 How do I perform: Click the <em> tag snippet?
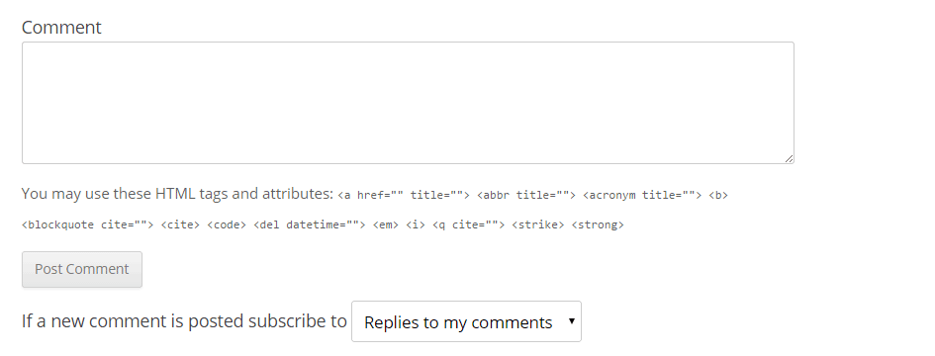pyautogui.click(x=386, y=224)
